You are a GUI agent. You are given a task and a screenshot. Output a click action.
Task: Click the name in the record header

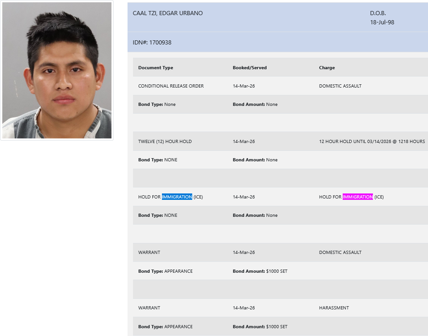(167, 13)
